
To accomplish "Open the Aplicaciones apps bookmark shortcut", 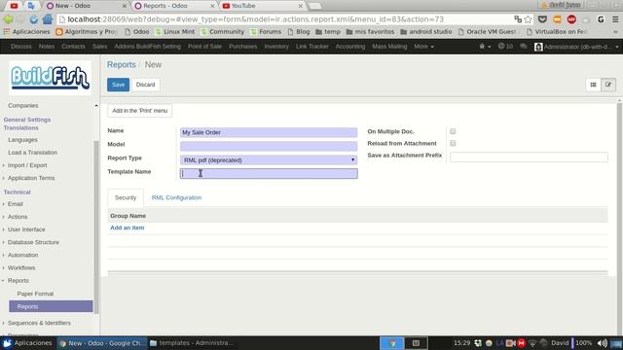I will pos(26,31).
